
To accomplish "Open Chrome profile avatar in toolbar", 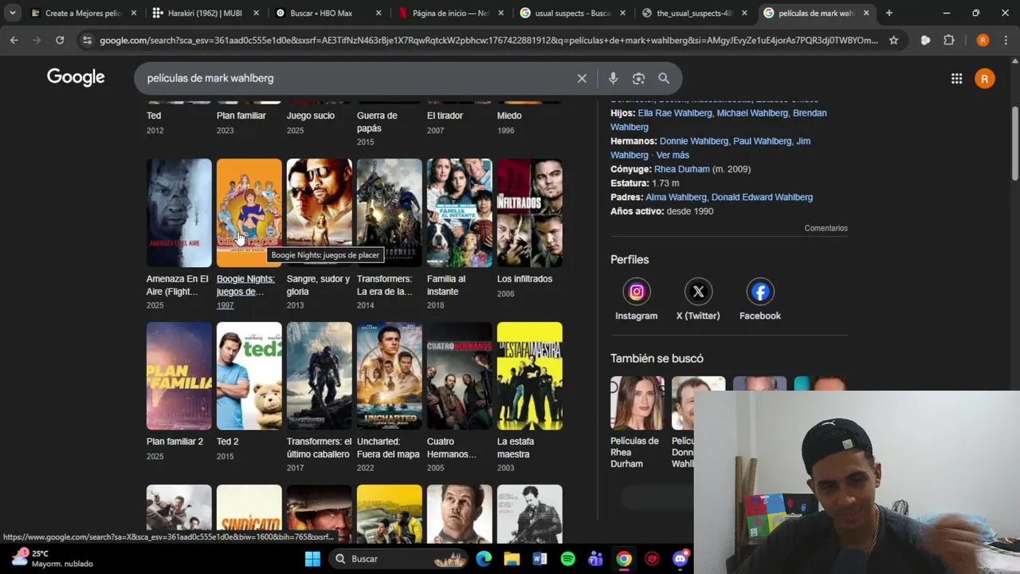I will tap(983, 40).
